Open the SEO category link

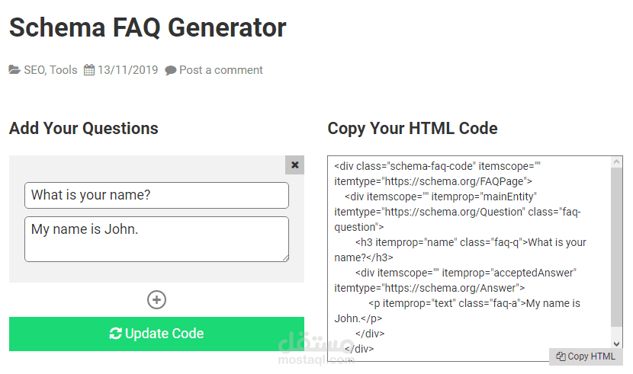pyautogui.click(x=34, y=70)
